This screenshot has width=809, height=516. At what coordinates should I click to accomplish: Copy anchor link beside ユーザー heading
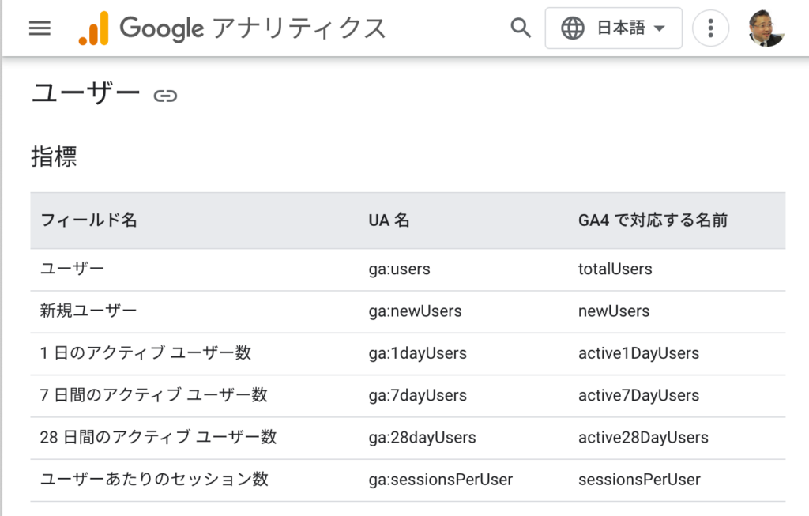(x=165, y=96)
